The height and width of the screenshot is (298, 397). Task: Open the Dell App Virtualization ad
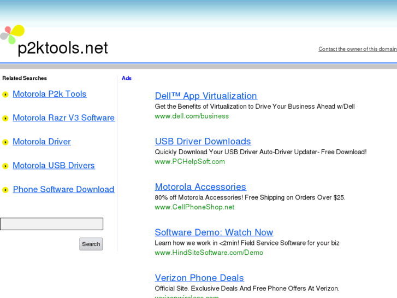(206, 96)
